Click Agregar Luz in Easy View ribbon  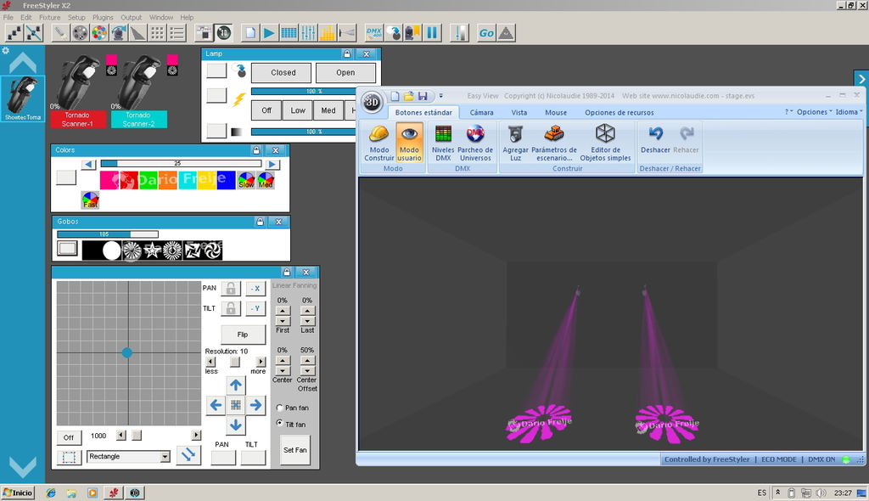(x=515, y=143)
